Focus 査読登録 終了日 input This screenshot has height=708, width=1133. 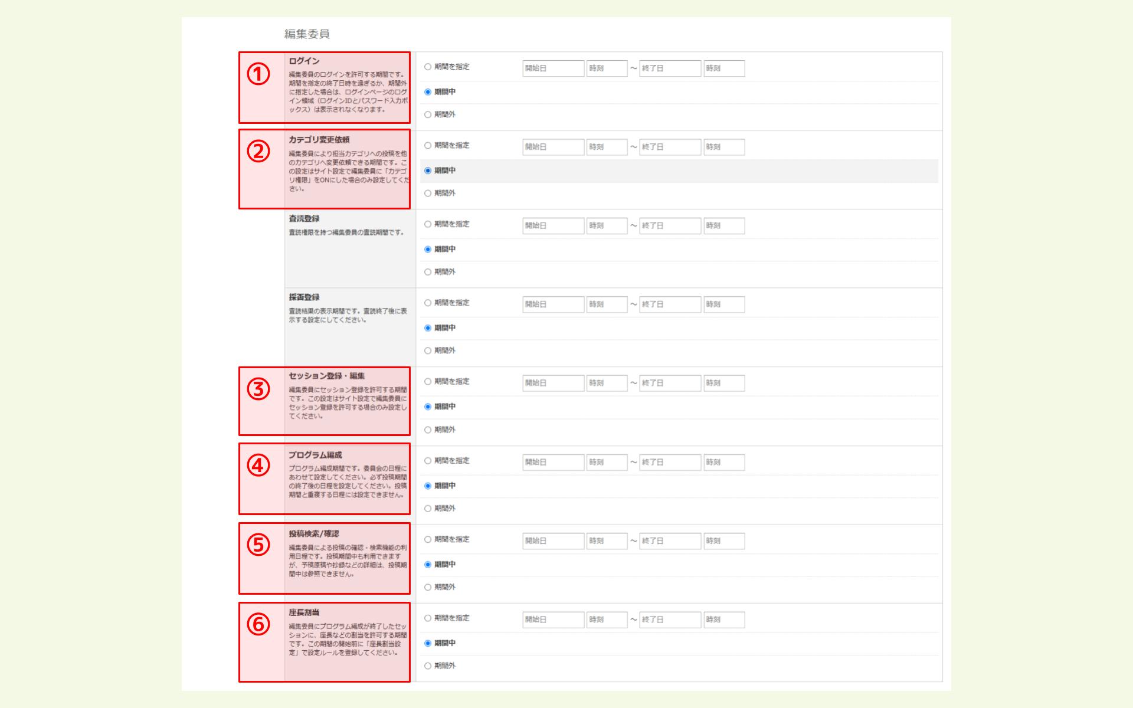670,226
